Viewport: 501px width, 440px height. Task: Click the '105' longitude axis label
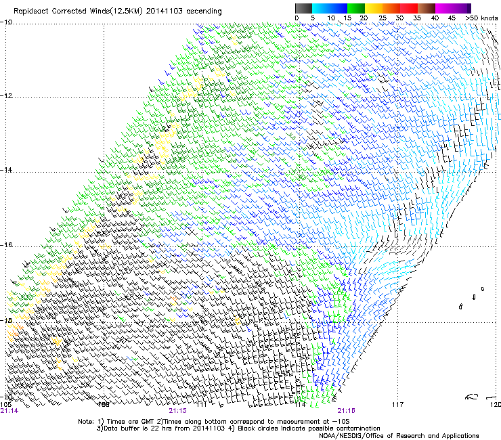(5, 405)
